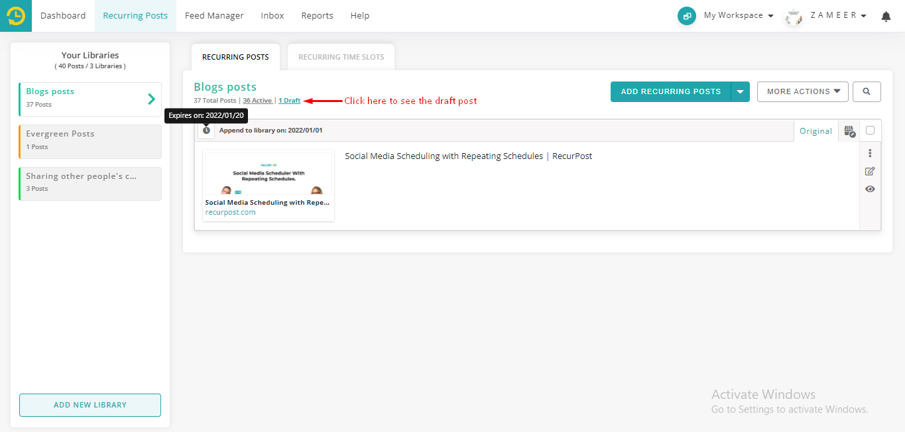Click the bold link preview title caption
905x432 pixels.
[267, 203]
